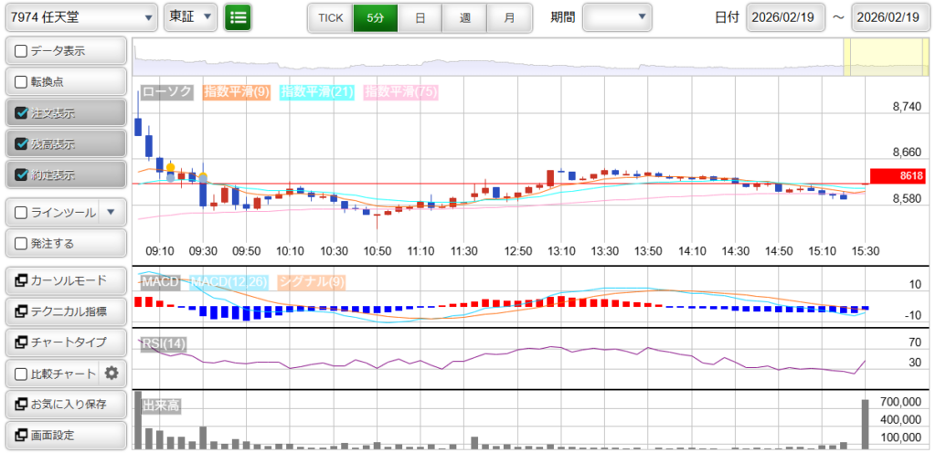Enable the データ表示 checkbox
Viewport: 936px width, 453px height.
[x=22, y=51]
